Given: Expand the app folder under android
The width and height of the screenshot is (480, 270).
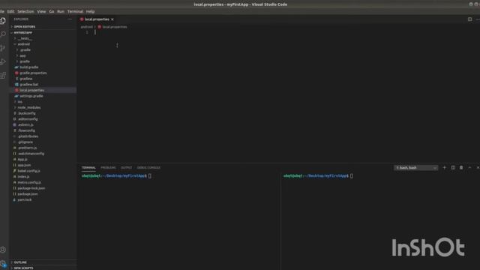Looking at the screenshot, I should [x=23, y=55].
